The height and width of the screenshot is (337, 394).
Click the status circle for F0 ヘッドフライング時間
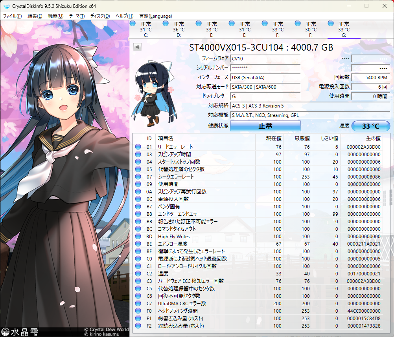point(138,311)
